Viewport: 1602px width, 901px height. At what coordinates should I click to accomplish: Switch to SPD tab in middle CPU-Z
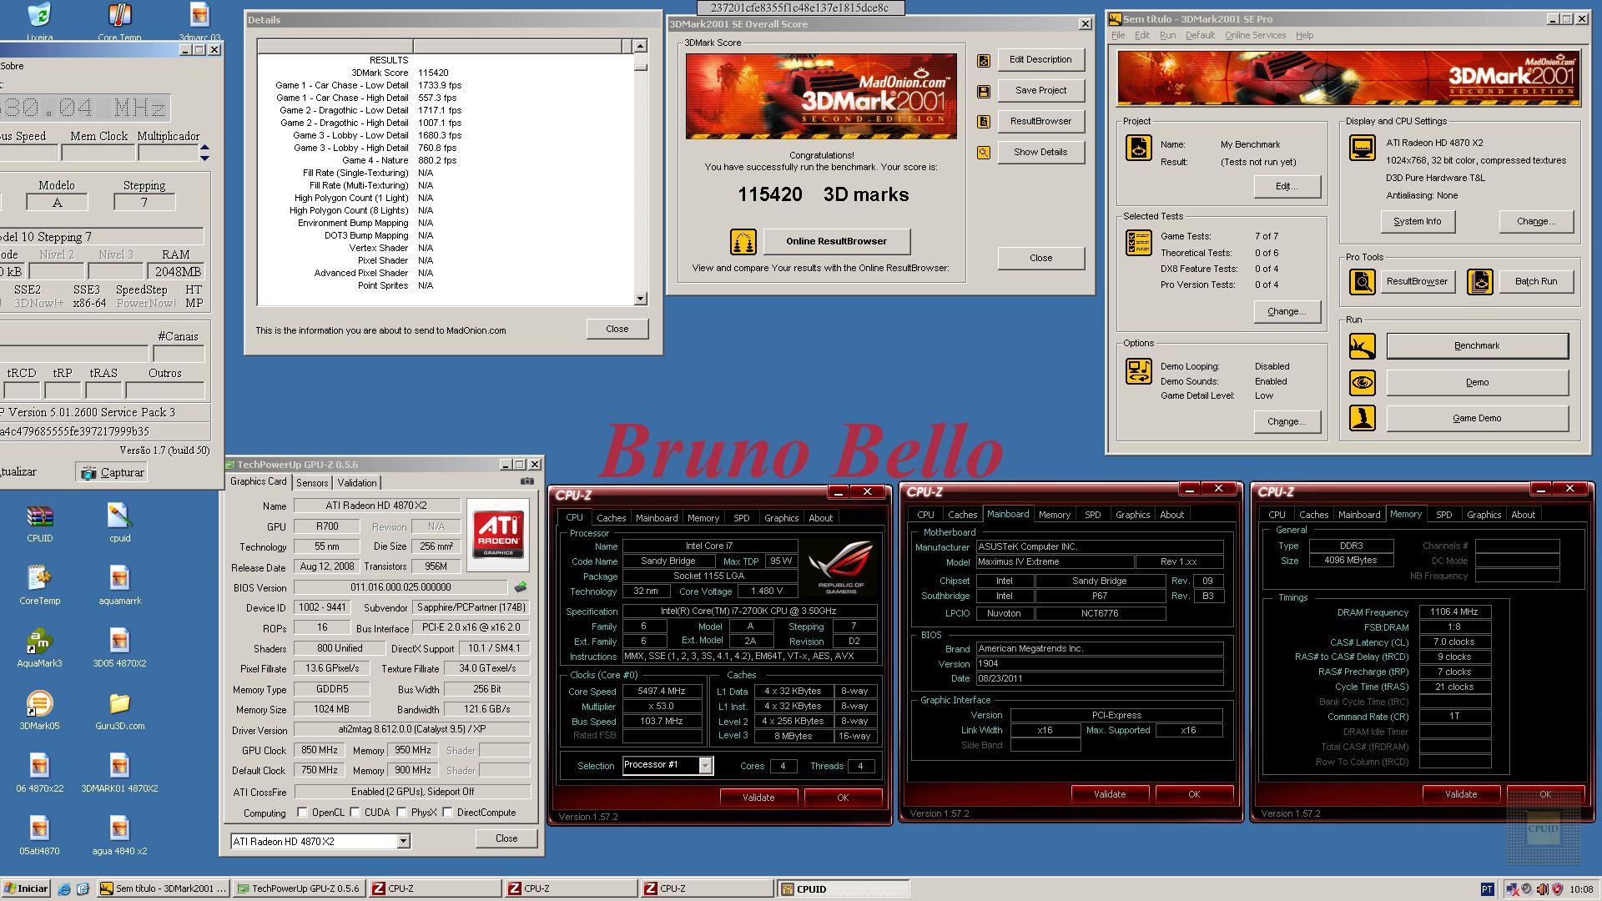click(1092, 515)
